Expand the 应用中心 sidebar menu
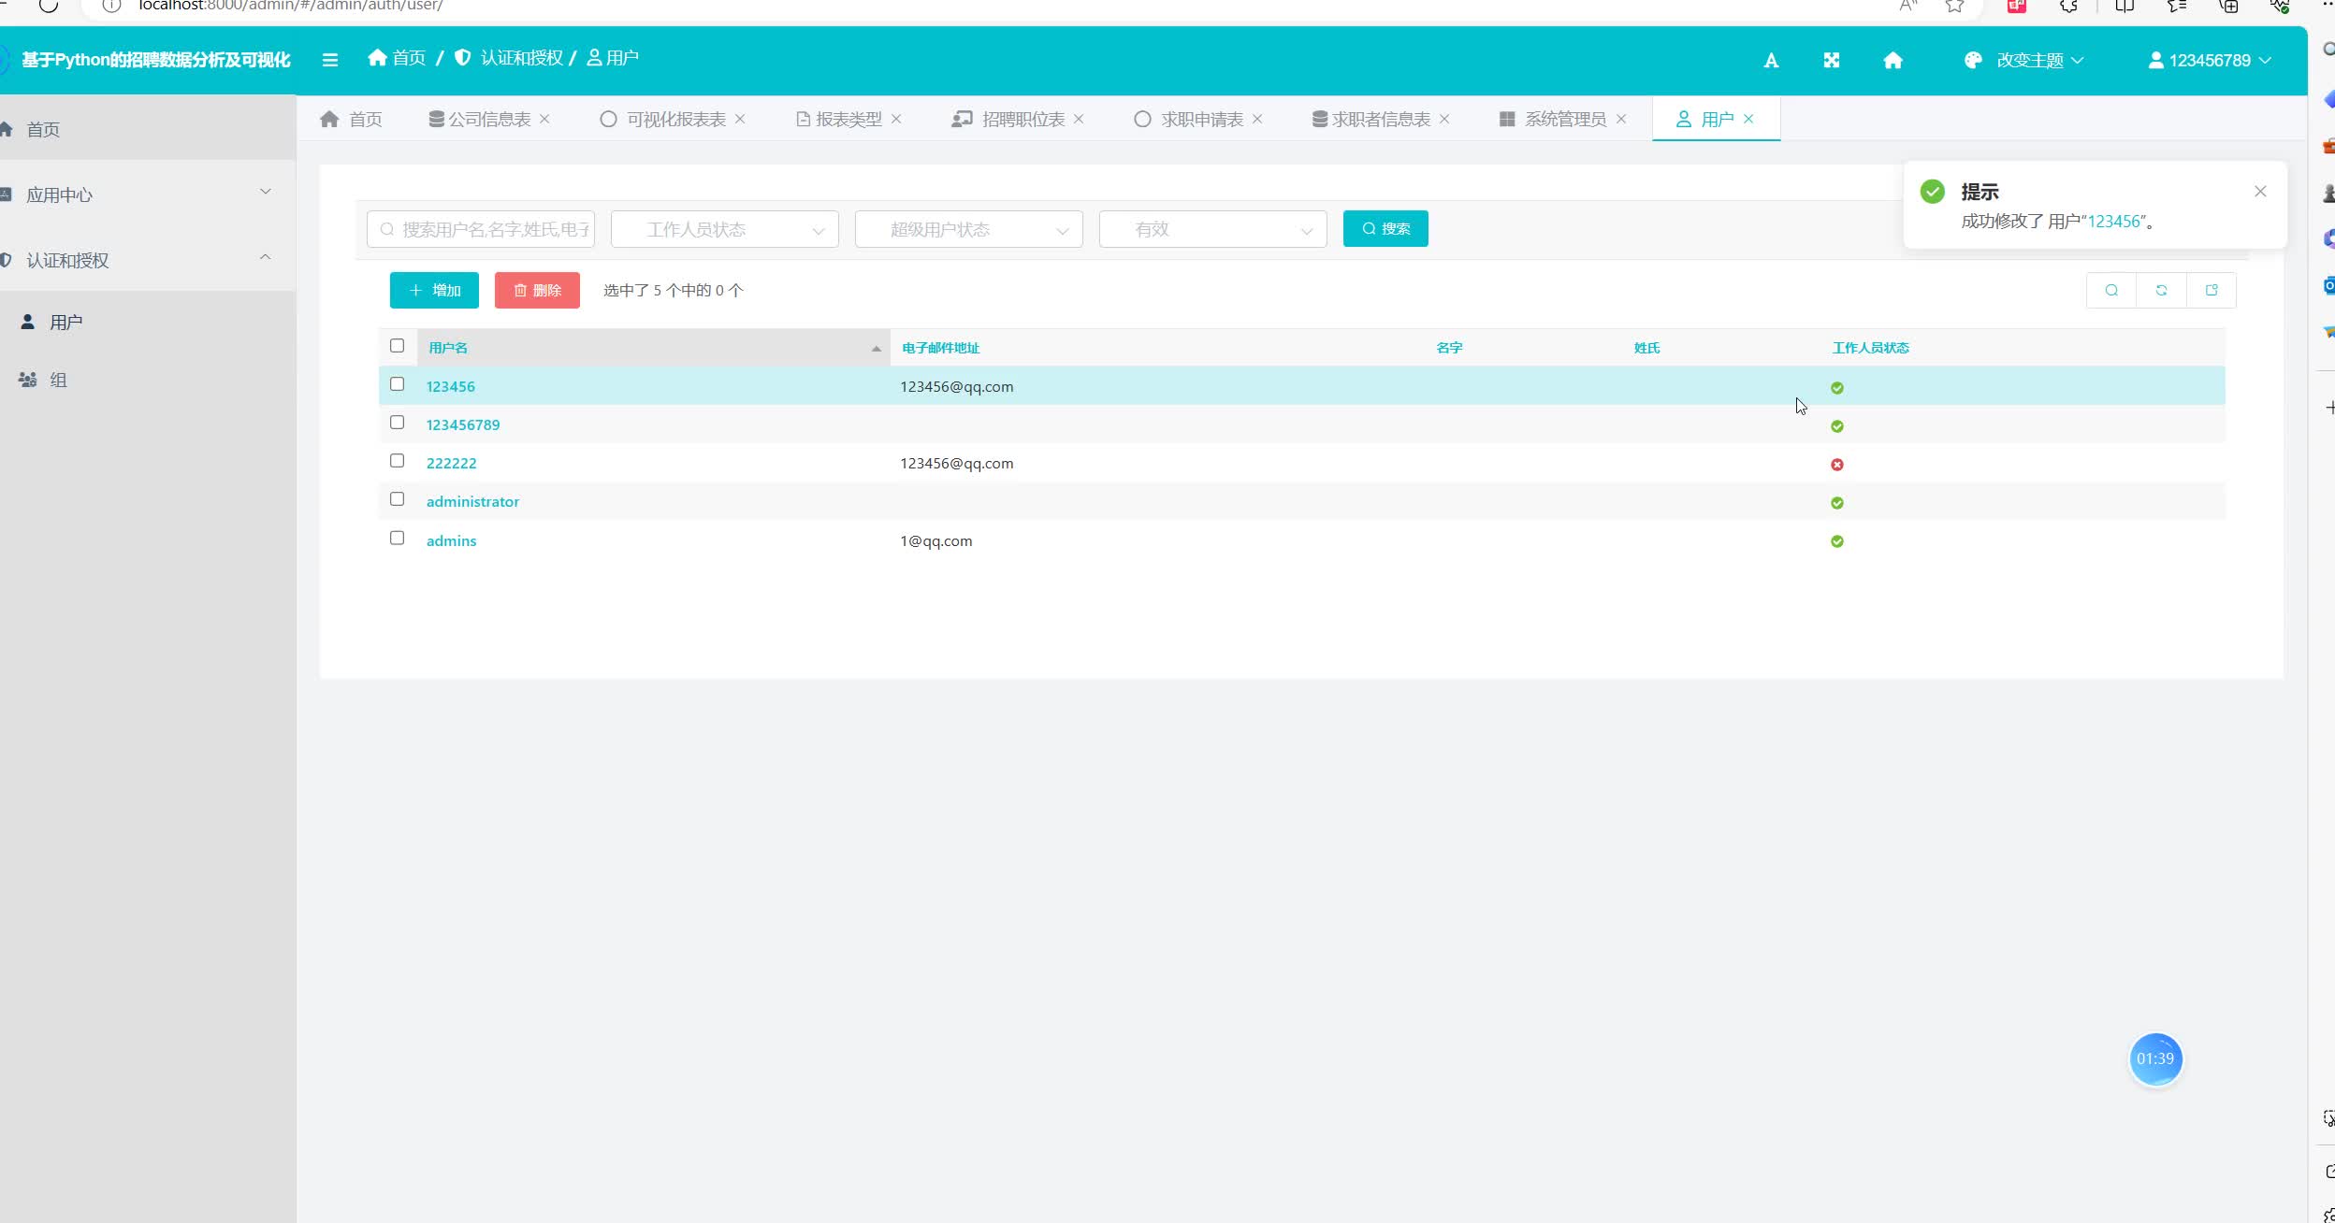This screenshot has width=2335, height=1223. pyautogui.click(x=147, y=194)
